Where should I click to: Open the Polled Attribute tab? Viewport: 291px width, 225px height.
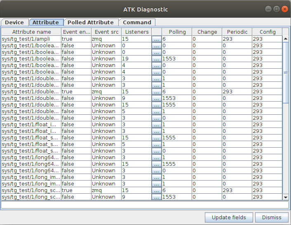click(91, 22)
